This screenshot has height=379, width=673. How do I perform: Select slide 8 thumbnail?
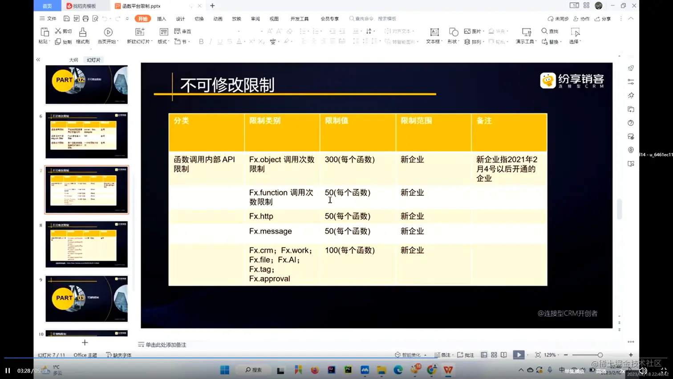coord(87,245)
